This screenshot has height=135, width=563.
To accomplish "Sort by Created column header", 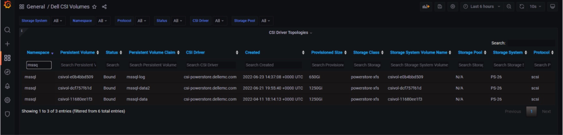I will pos(275,53).
